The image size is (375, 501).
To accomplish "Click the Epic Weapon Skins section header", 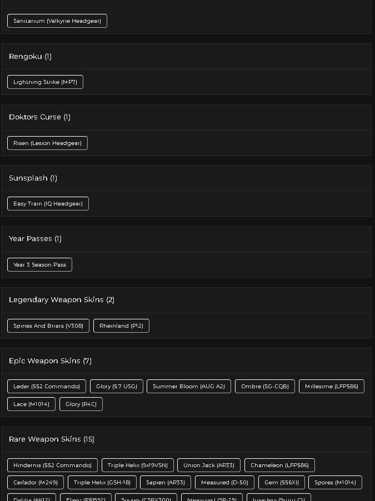I will point(50,360).
